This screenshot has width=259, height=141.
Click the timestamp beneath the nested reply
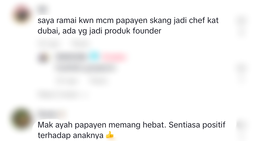pyautogui.click(x=67, y=81)
